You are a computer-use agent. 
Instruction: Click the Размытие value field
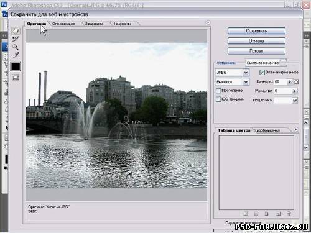(x=283, y=91)
